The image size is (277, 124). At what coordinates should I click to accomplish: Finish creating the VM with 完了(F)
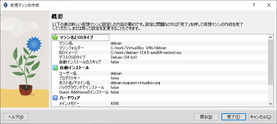[x=234, y=117]
